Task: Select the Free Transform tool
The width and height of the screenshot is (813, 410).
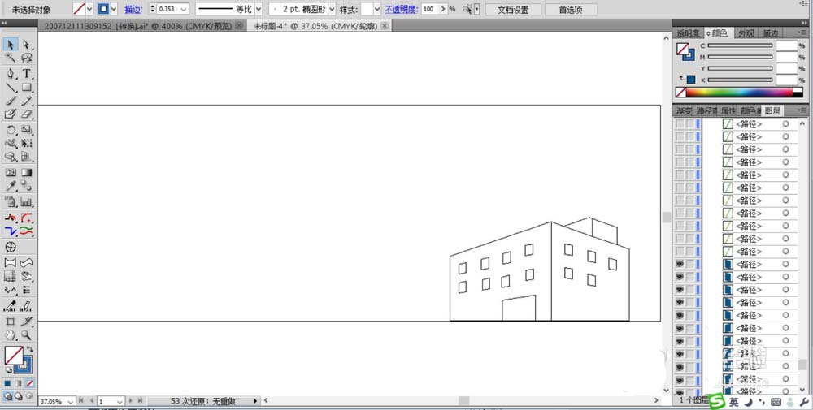Action: pyautogui.click(x=27, y=144)
